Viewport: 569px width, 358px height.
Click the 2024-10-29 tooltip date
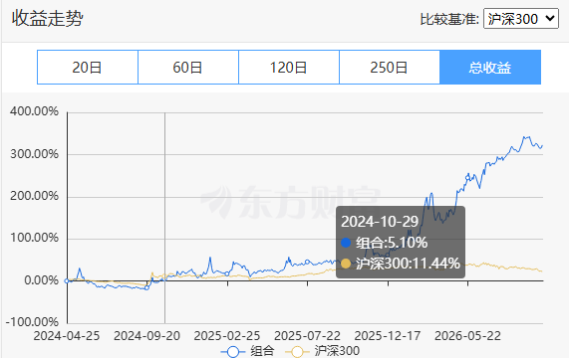point(380,221)
